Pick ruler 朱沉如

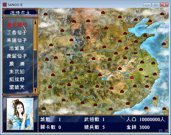pos(17,72)
